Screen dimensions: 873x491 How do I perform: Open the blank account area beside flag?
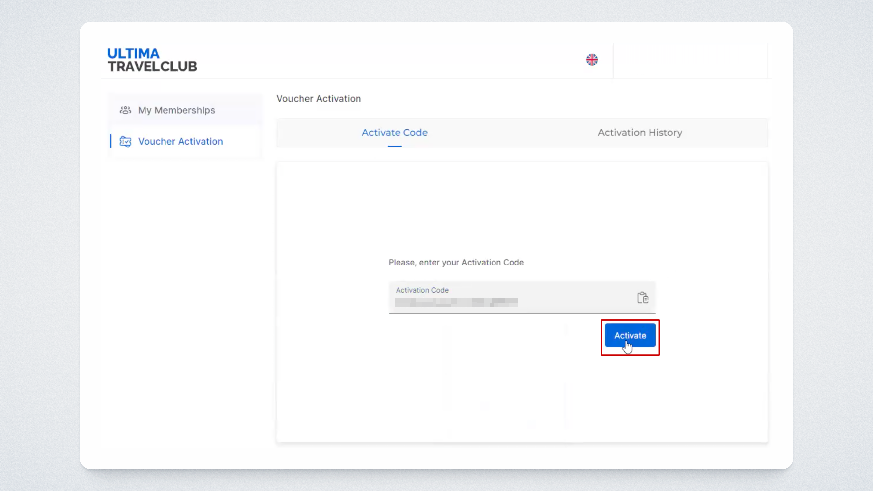tap(690, 60)
